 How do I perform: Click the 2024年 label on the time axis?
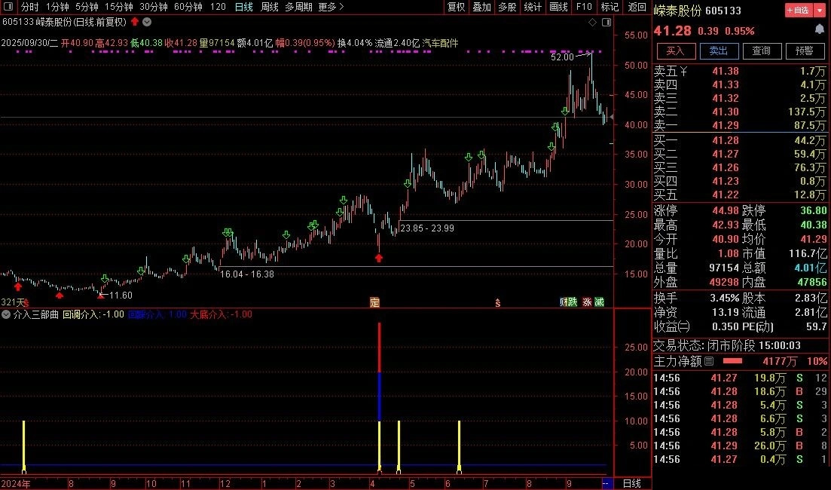click(15, 484)
